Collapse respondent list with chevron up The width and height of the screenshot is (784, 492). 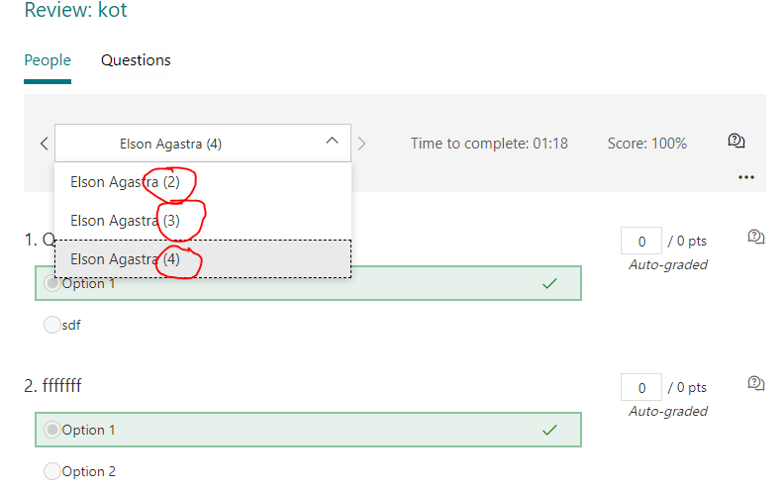(x=332, y=141)
